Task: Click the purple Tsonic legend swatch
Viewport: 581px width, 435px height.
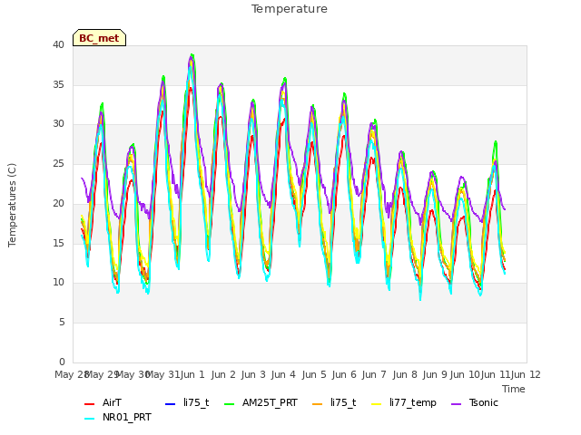Action: click(x=456, y=404)
